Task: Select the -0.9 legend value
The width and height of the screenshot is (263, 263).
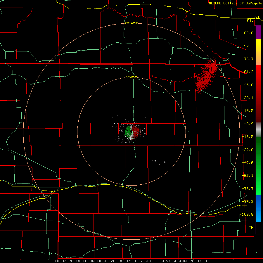Action: tap(249, 124)
